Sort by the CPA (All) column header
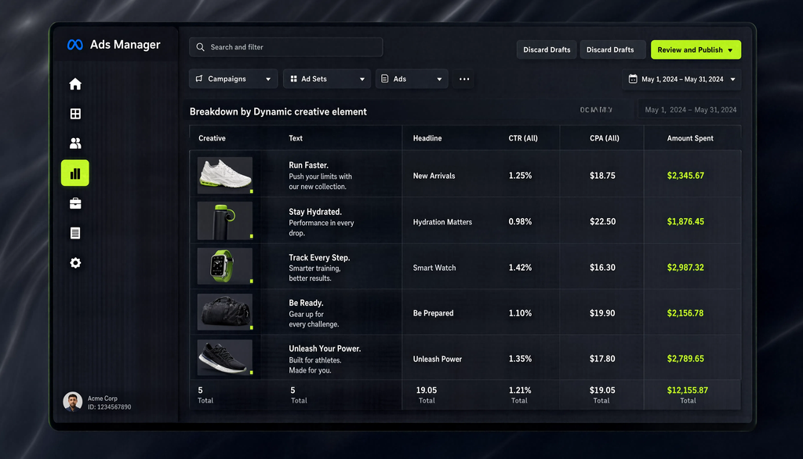803x459 pixels. coord(605,138)
